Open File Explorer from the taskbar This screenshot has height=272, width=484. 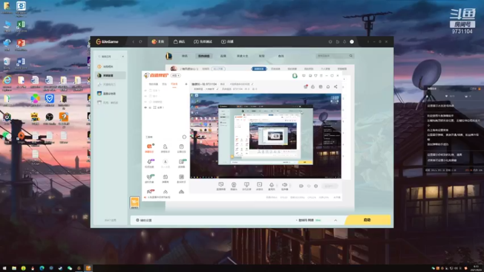pos(14,268)
